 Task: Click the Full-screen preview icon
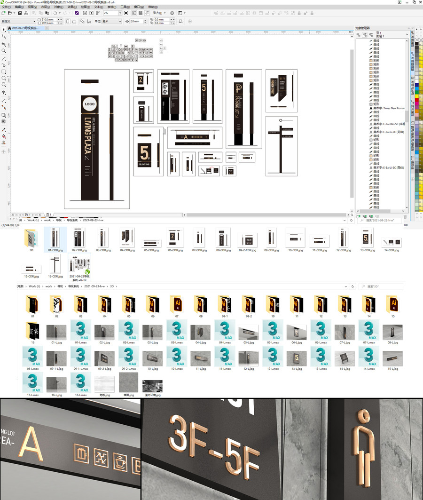click(126, 13)
